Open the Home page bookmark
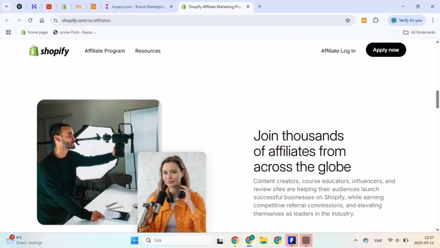Viewport: 440px width, 248px height. click(34, 32)
